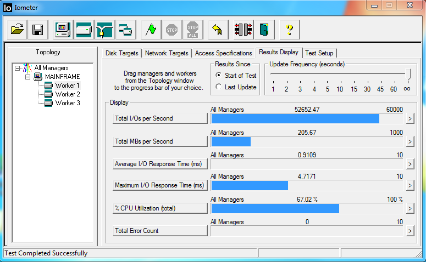
Task: Open details arrow for Maximum I/O Response Time
Action: [x=410, y=186]
